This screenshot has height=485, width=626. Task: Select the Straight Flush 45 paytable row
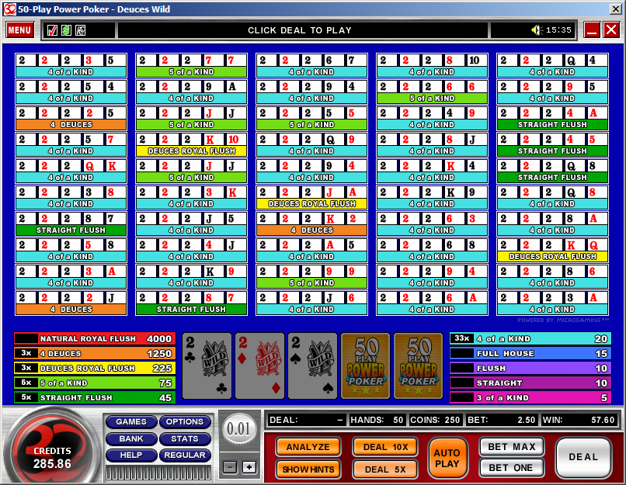click(x=95, y=397)
